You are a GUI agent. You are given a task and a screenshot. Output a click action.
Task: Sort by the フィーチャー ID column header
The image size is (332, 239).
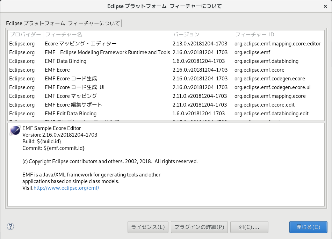click(x=279, y=35)
